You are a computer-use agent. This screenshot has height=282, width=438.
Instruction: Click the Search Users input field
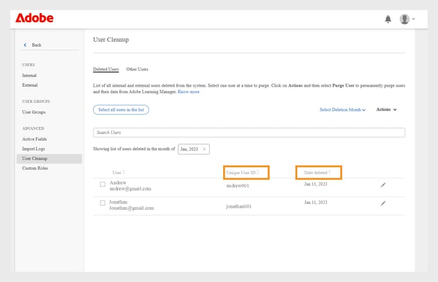(249, 133)
